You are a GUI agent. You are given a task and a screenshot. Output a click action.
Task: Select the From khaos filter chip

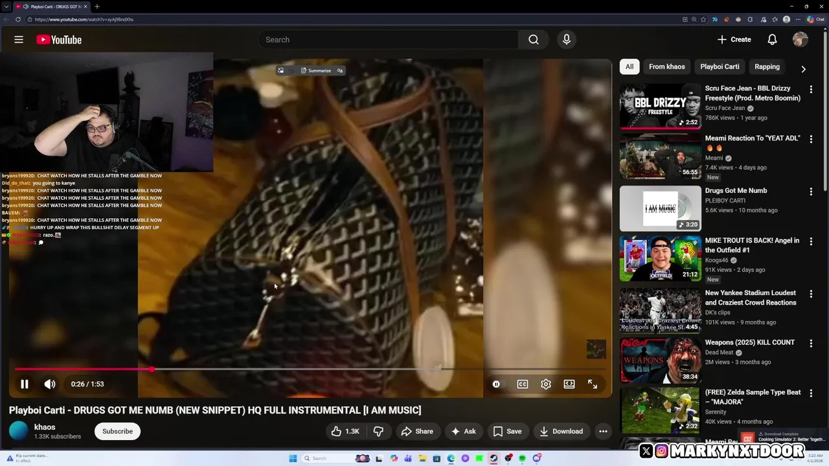(666, 67)
